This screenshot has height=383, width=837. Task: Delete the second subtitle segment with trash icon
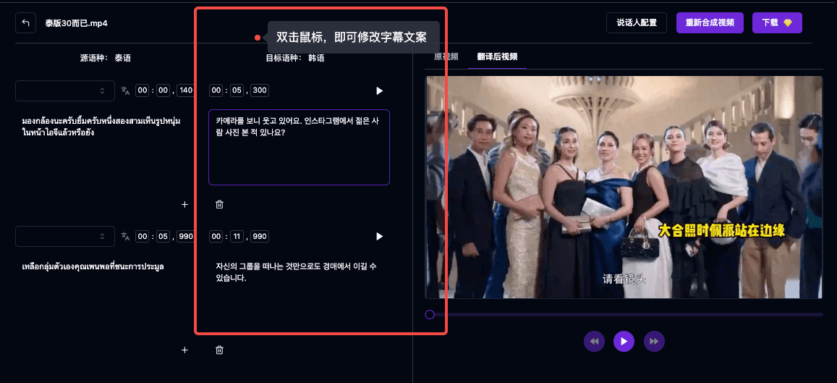pyautogui.click(x=220, y=350)
